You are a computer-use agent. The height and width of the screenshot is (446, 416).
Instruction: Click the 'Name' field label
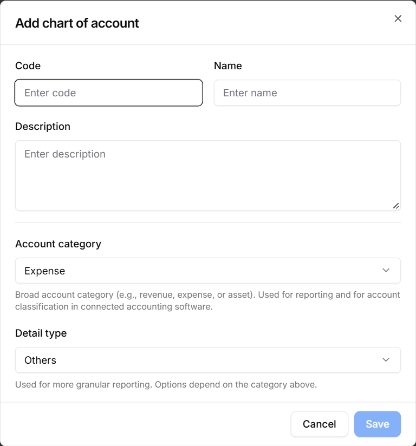228,65
